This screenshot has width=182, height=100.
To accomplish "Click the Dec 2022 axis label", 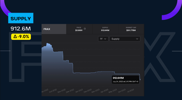I will tap(70, 91).
